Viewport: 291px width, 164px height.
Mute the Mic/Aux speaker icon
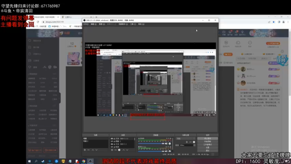(x=166, y=151)
